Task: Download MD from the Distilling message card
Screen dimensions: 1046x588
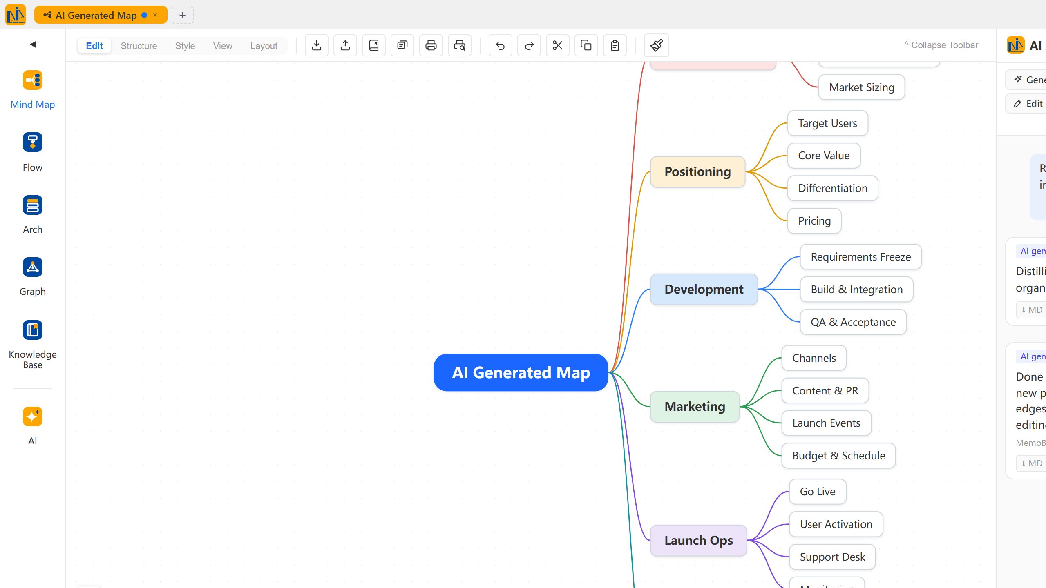Action: click(x=1032, y=310)
